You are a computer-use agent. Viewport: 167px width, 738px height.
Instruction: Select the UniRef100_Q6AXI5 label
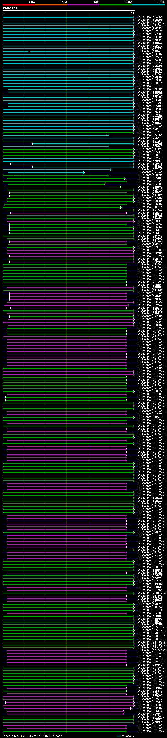150,567
